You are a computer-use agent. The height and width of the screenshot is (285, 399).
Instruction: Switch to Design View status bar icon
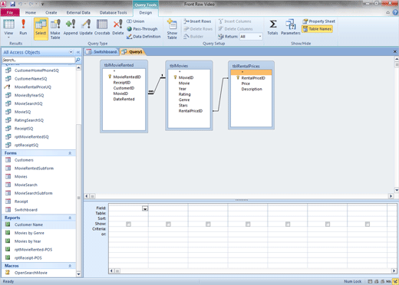click(x=396, y=281)
